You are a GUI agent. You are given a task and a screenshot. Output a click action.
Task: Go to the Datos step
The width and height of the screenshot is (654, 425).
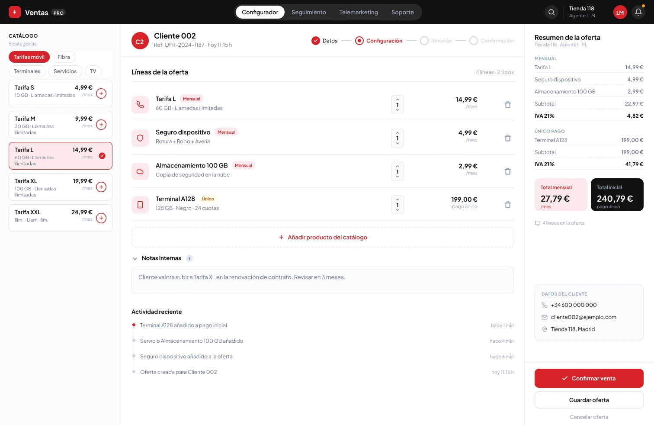pyautogui.click(x=324, y=41)
